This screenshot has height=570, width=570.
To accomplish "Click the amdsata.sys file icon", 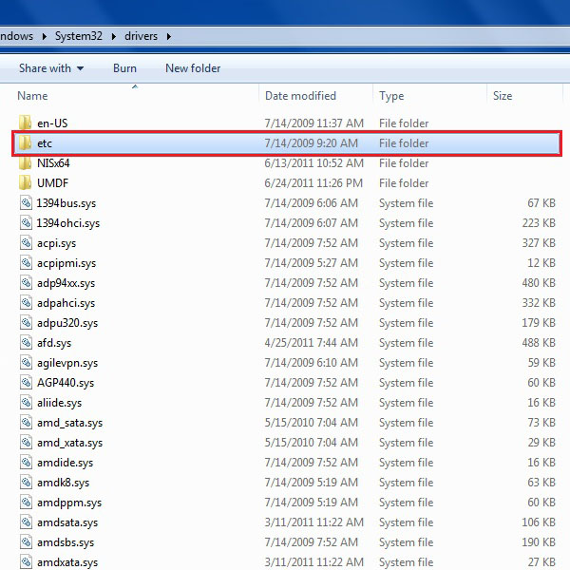I will 26,522.
